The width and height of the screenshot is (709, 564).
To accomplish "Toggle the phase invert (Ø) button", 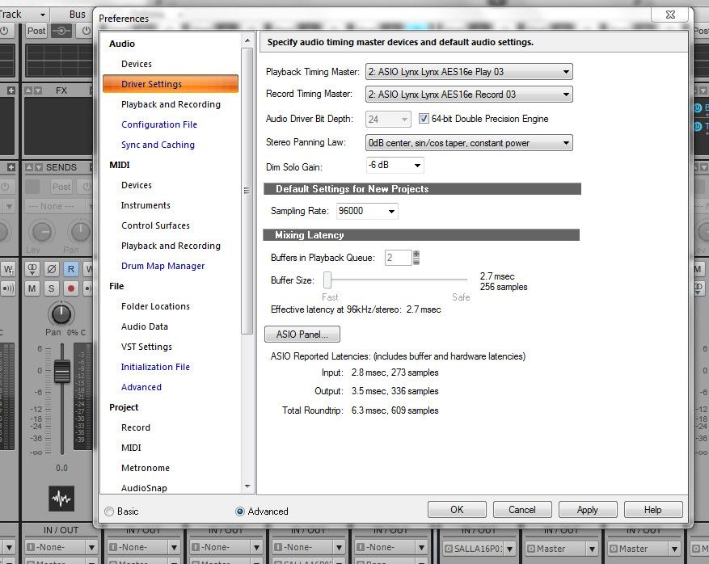I will (x=51, y=268).
